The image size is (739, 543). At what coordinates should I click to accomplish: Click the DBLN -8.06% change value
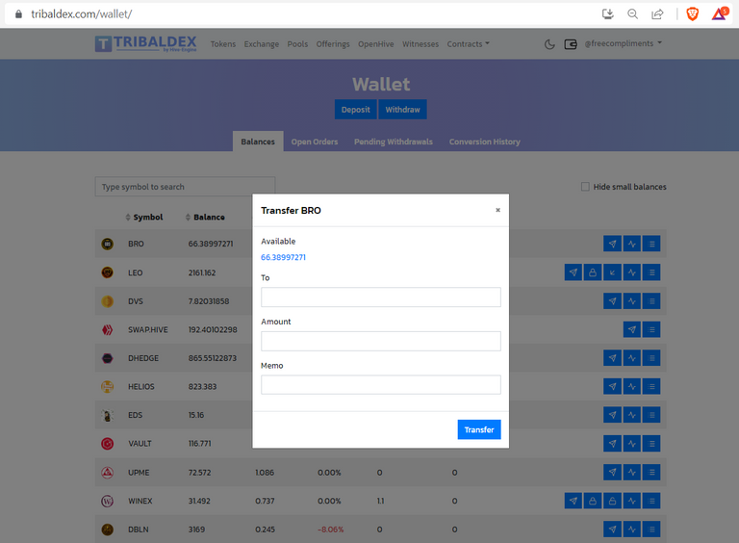coord(330,530)
